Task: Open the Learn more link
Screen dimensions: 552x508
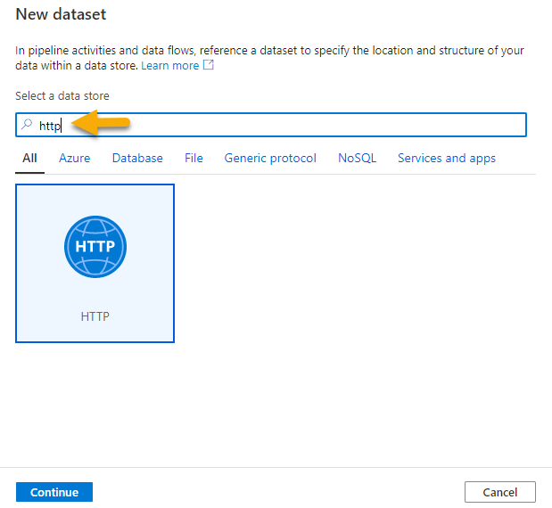Action: [169, 66]
